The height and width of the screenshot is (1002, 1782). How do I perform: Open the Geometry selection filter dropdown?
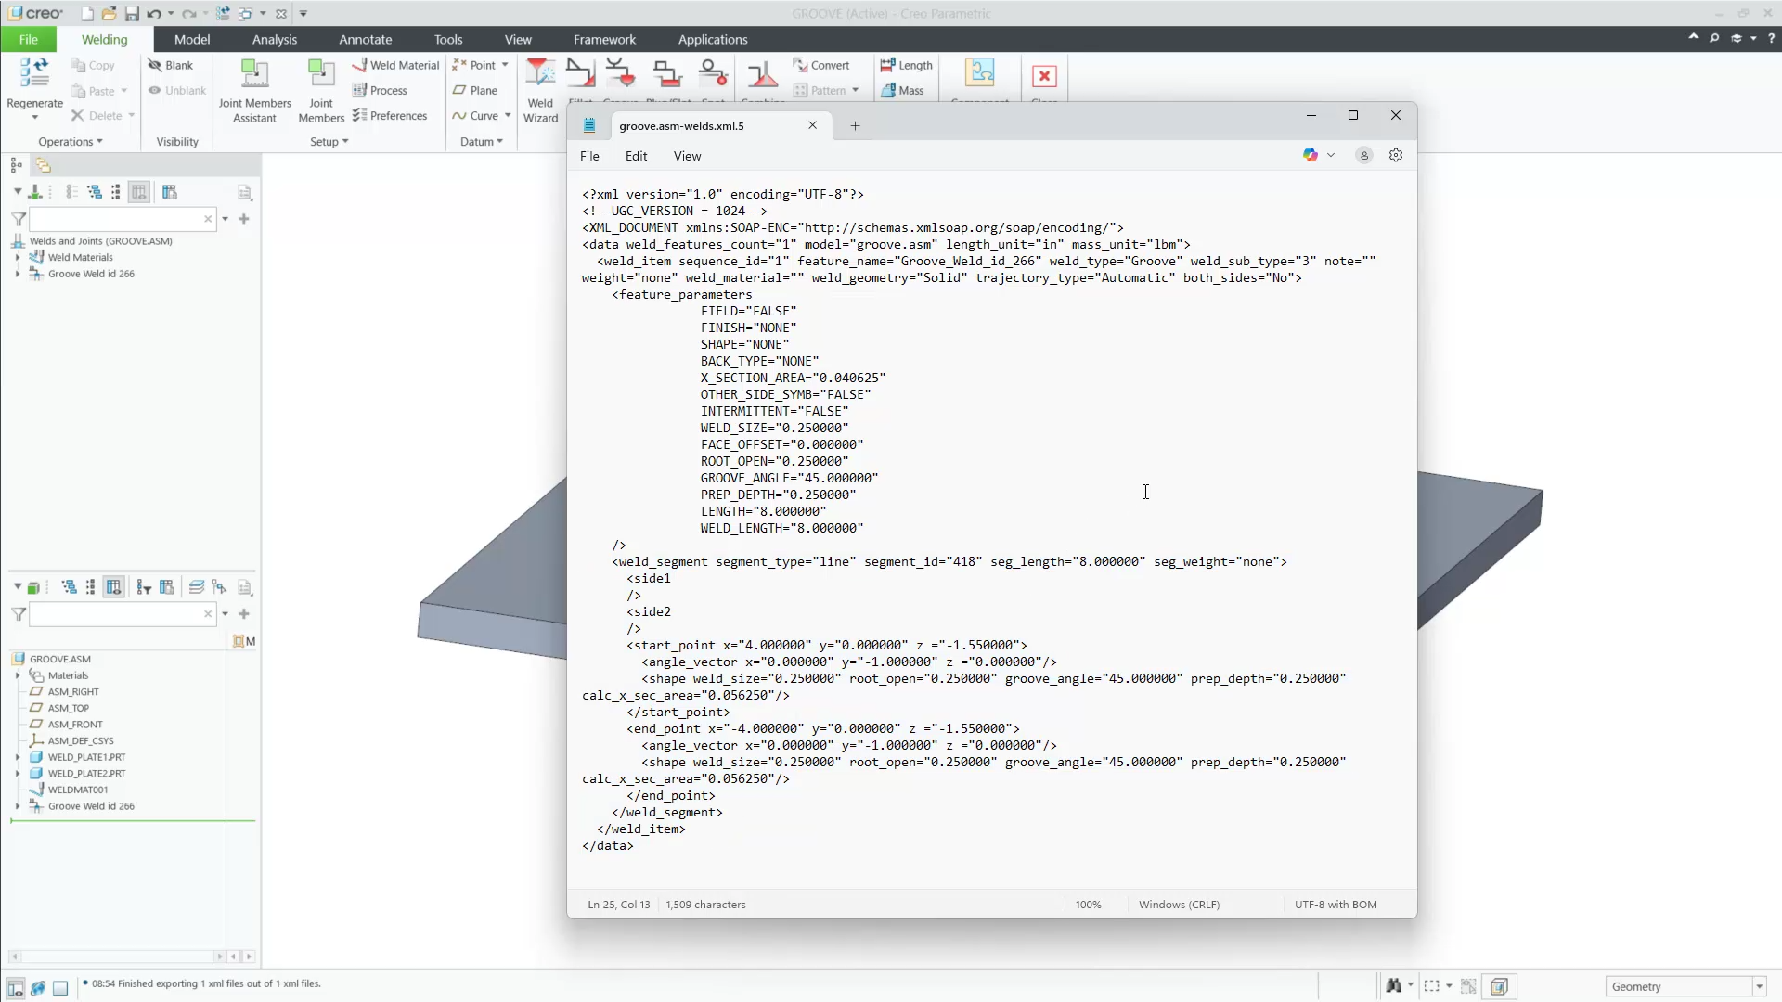click(1759, 986)
